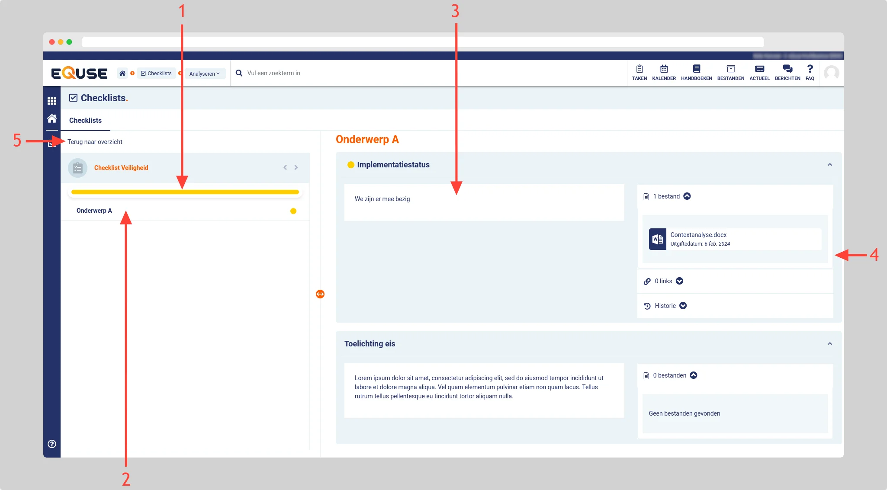Collapse the 1 bestand section

coord(687,196)
